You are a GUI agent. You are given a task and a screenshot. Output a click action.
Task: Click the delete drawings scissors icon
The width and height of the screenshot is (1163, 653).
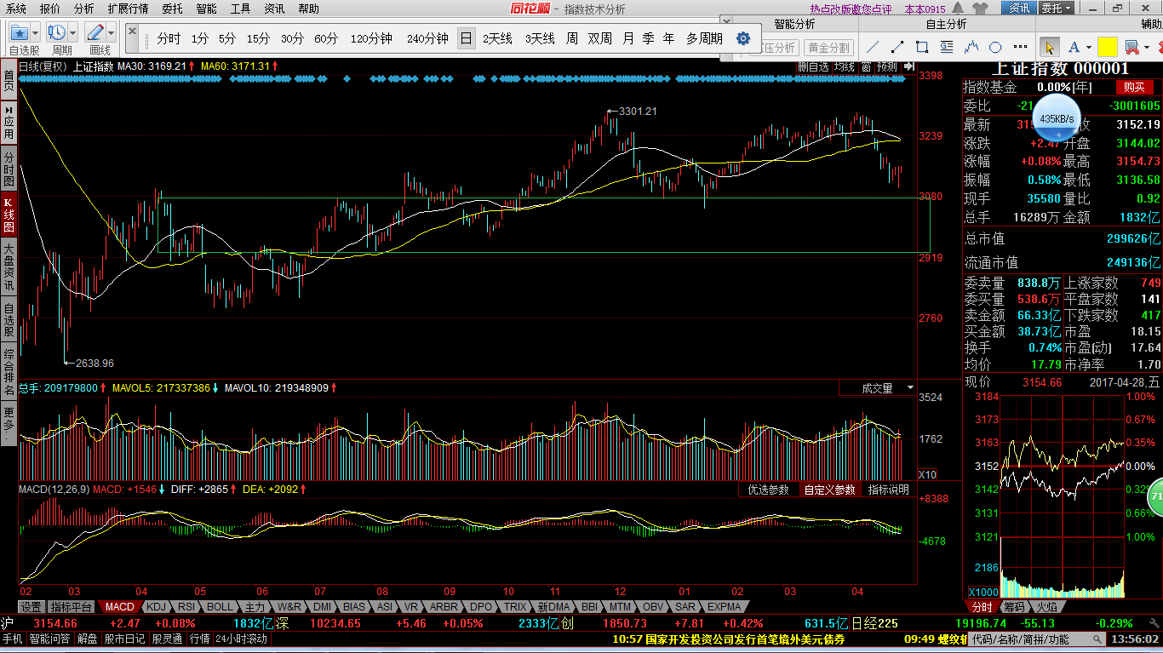coord(1131,47)
